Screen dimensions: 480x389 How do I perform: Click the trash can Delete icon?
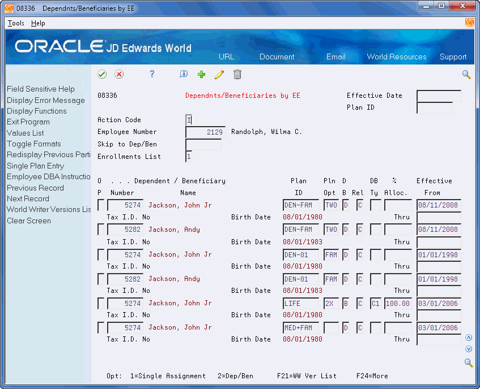(x=237, y=74)
